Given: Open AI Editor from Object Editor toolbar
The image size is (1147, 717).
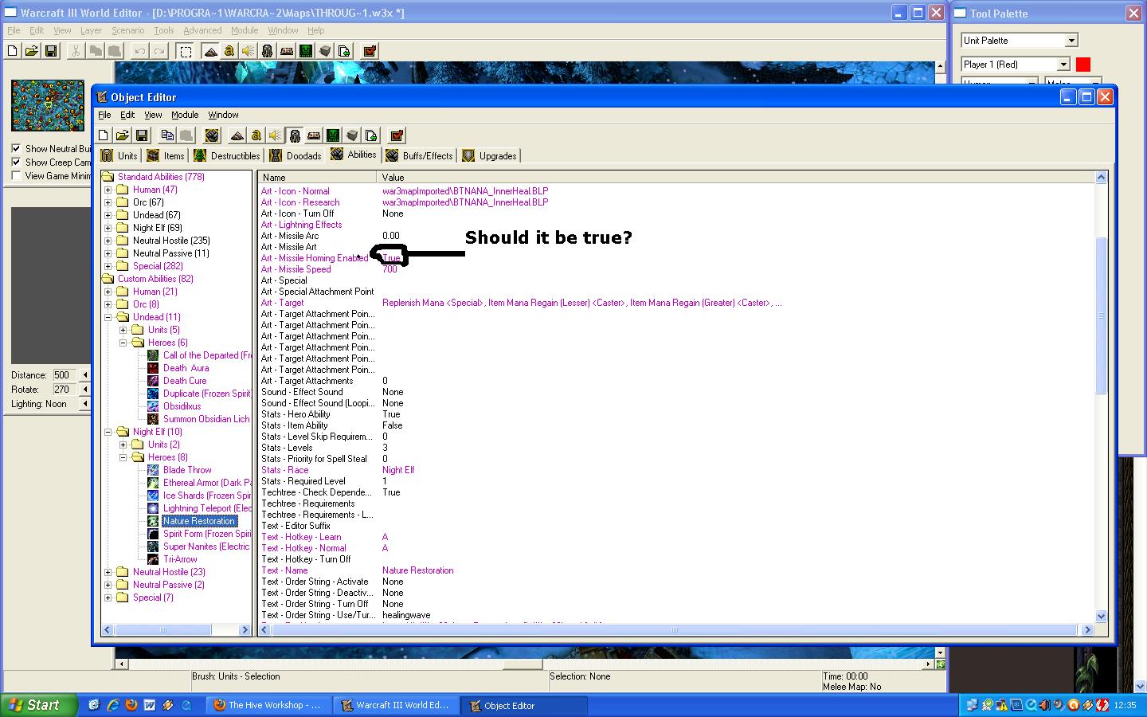Looking at the screenshot, I should pyautogui.click(x=333, y=135).
